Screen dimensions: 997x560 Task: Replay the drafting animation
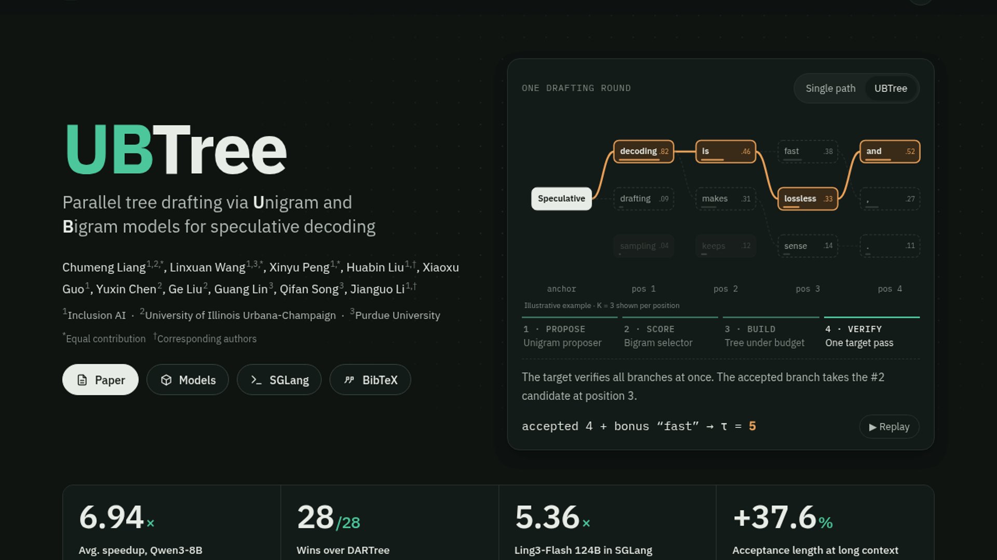(889, 427)
